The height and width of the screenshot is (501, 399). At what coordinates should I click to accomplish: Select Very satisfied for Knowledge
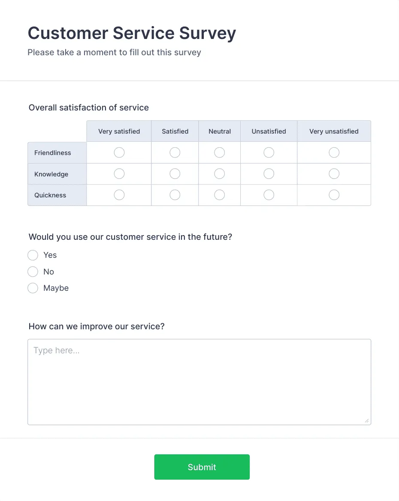[x=119, y=173]
